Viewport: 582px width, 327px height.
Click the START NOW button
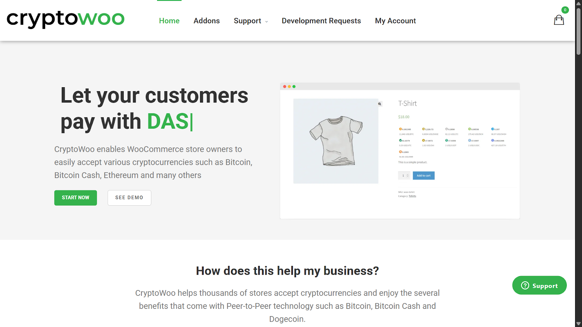pos(75,198)
